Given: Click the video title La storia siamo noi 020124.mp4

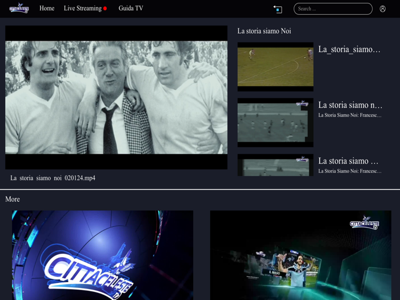Looking at the screenshot, I should (x=53, y=178).
